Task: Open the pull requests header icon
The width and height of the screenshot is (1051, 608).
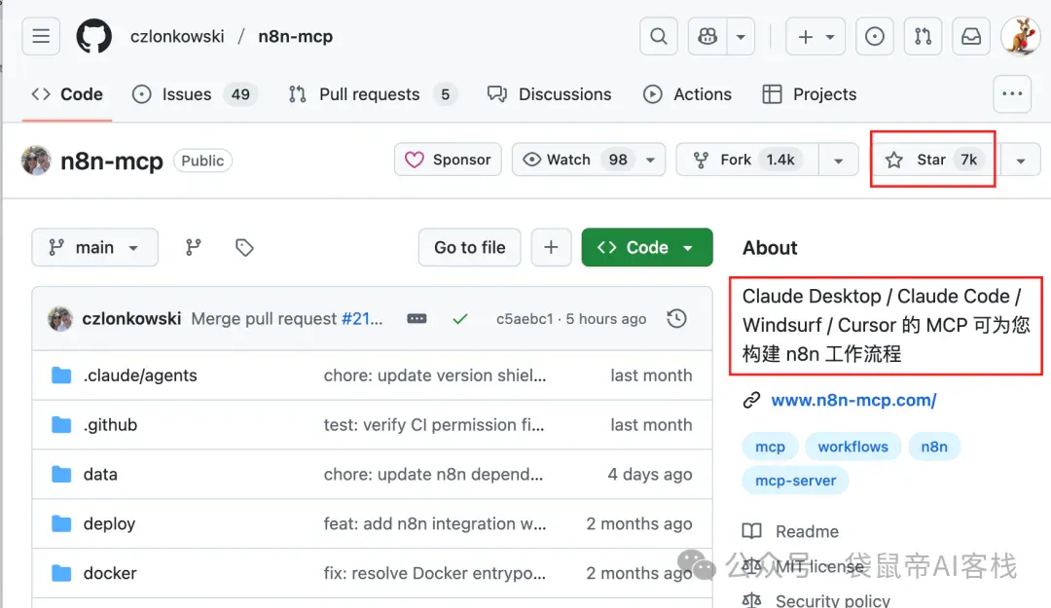Action: (923, 36)
